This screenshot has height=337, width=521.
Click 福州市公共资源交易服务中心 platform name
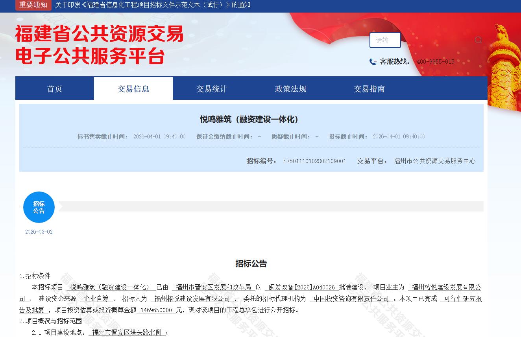click(x=434, y=161)
